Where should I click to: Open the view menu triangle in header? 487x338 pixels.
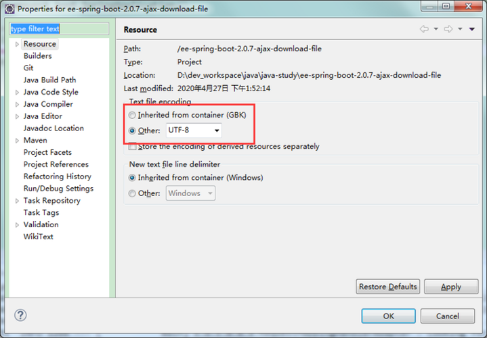tap(472, 29)
